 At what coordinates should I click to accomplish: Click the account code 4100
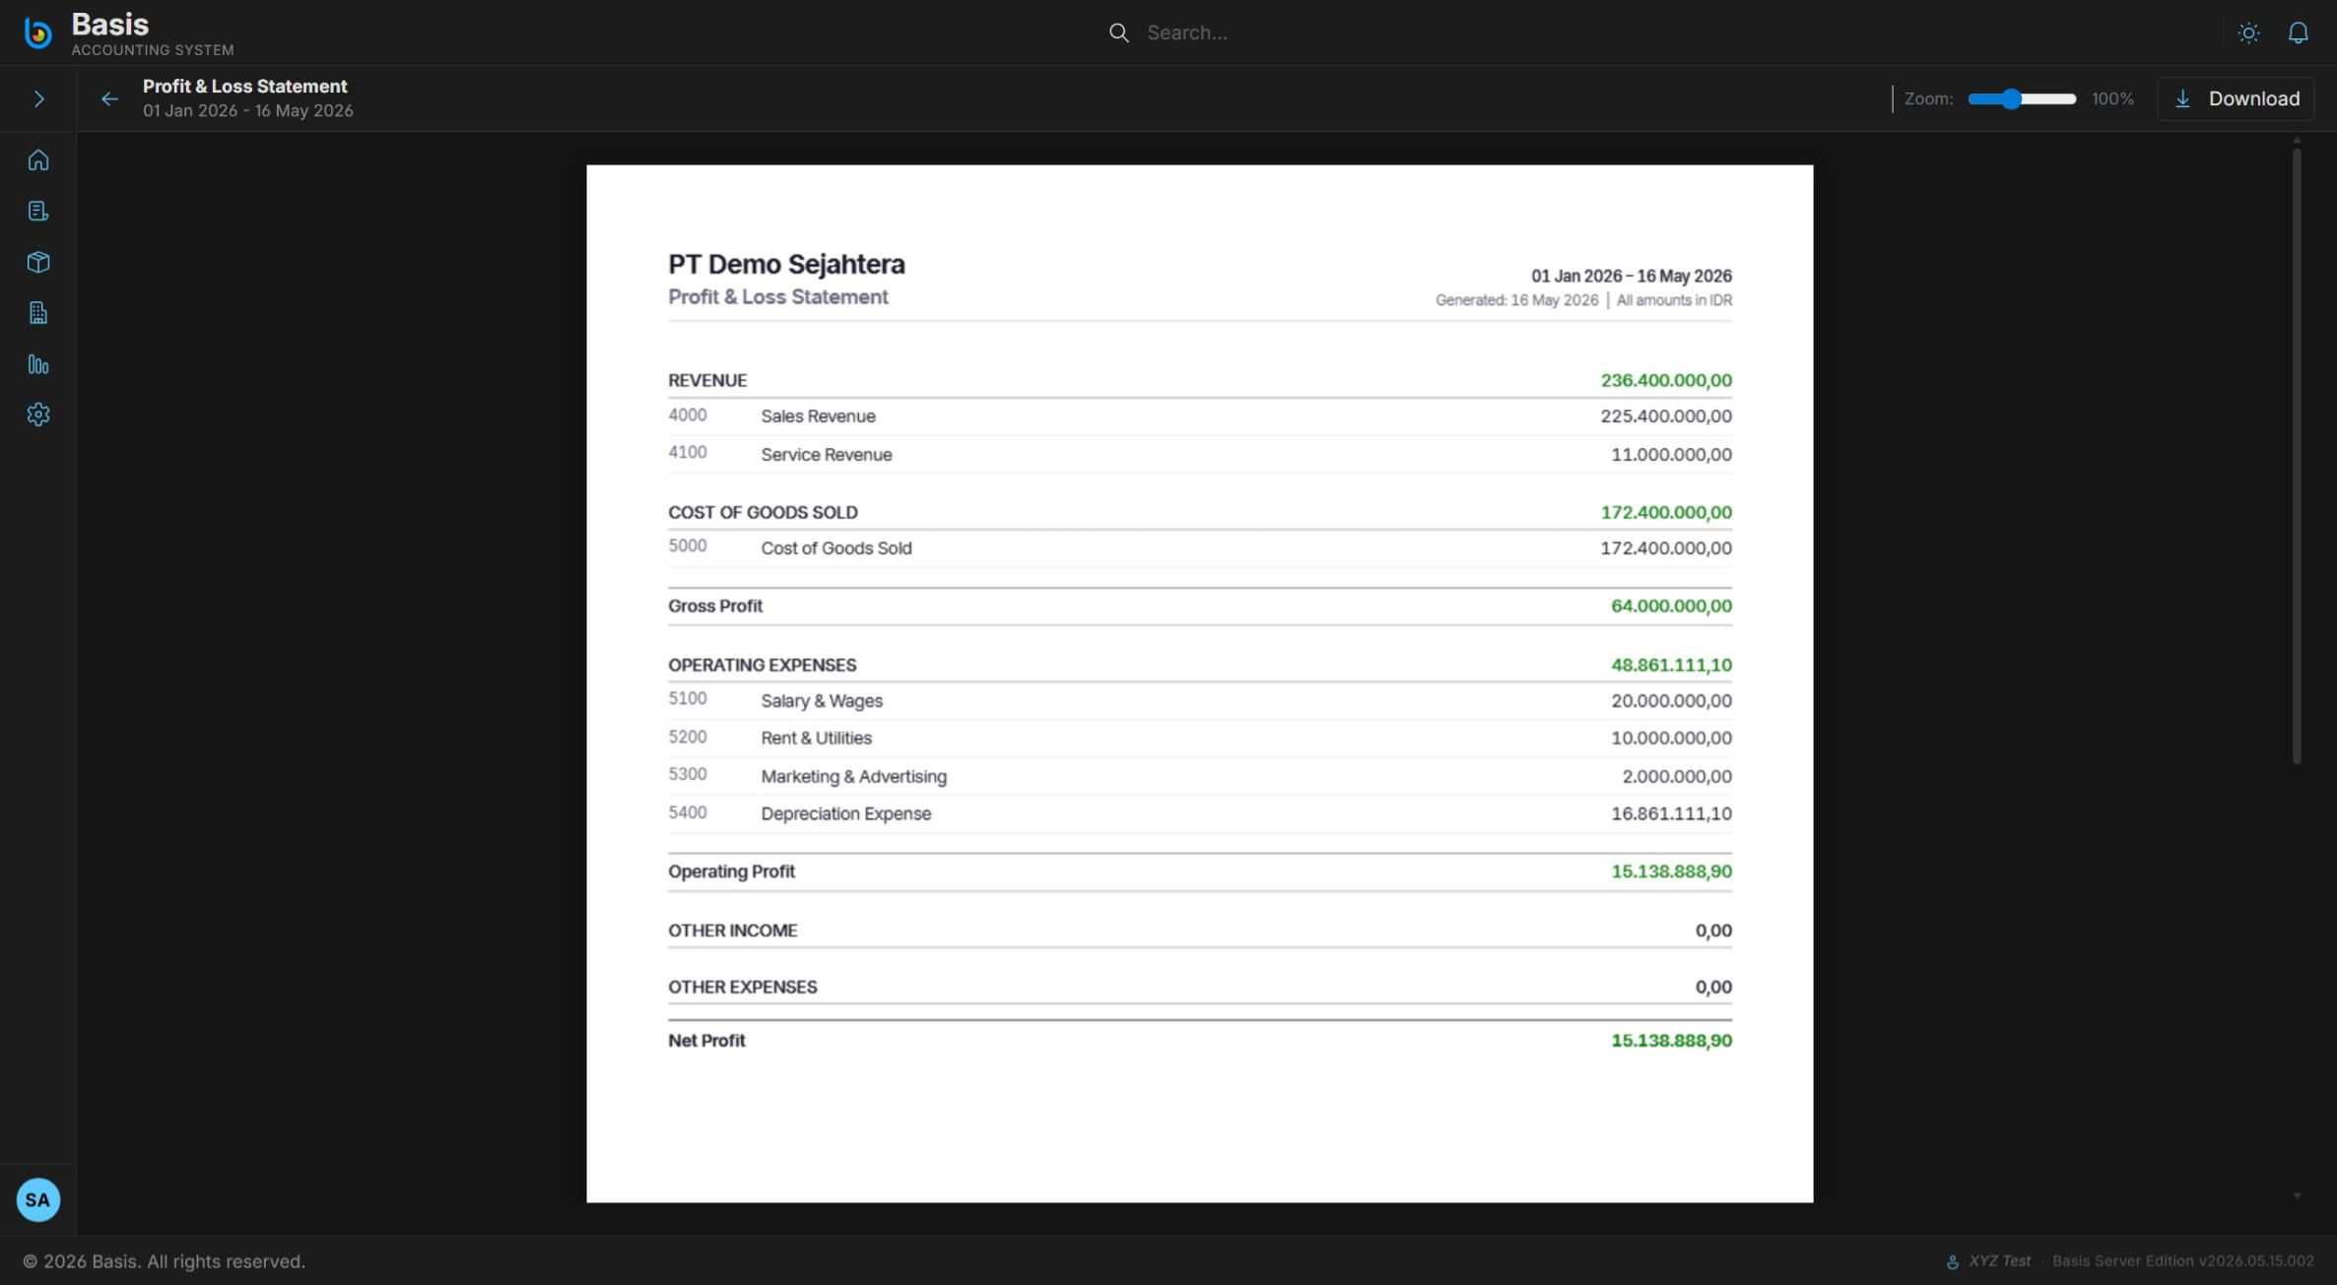point(687,453)
